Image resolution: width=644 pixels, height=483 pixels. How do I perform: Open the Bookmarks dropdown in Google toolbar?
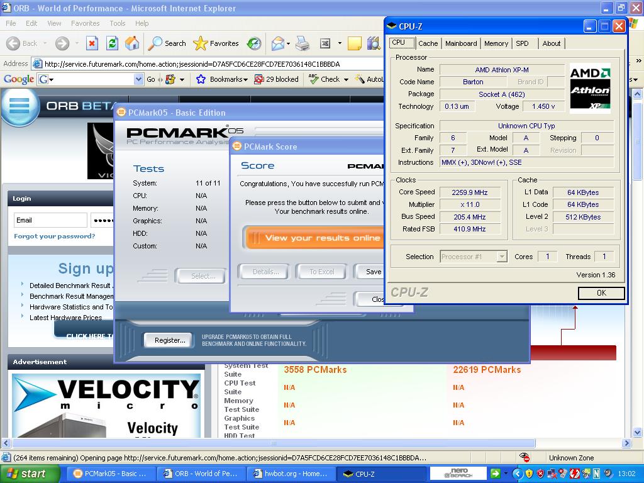point(245,80)
